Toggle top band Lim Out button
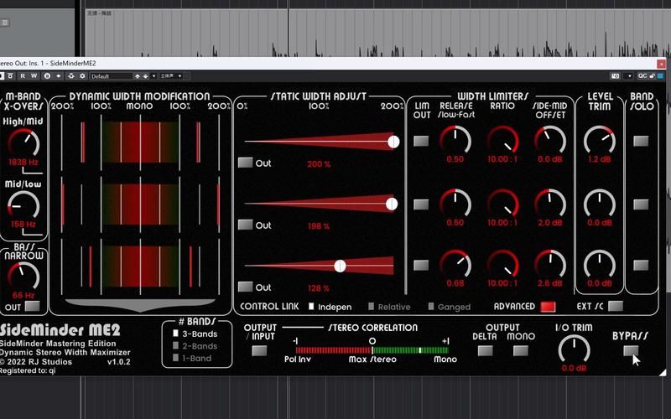Image resolution: width=671 pixels, height=419 pixels. (x=421, y=141)
